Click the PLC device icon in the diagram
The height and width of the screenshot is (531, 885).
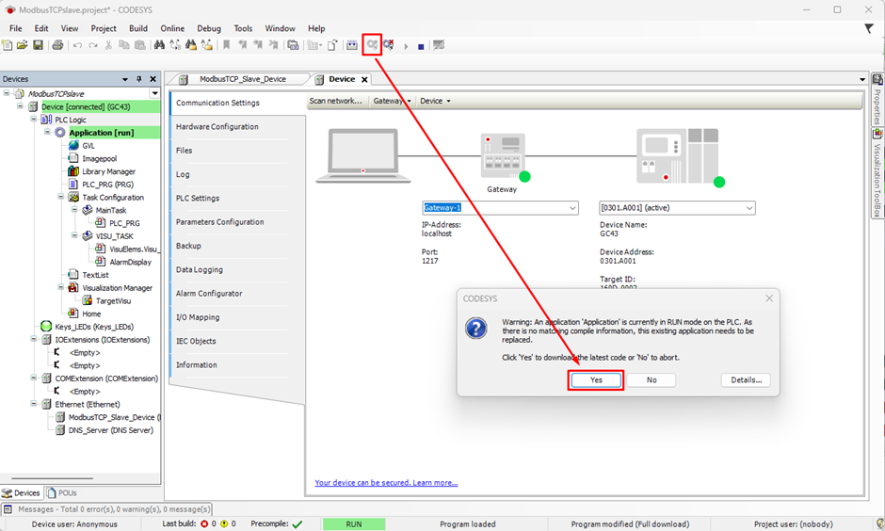pos(678,156)
